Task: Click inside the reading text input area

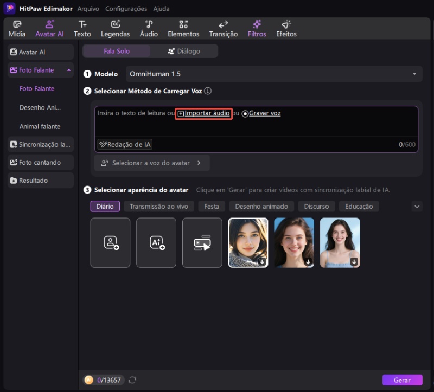Action: (x=255, y=127)
